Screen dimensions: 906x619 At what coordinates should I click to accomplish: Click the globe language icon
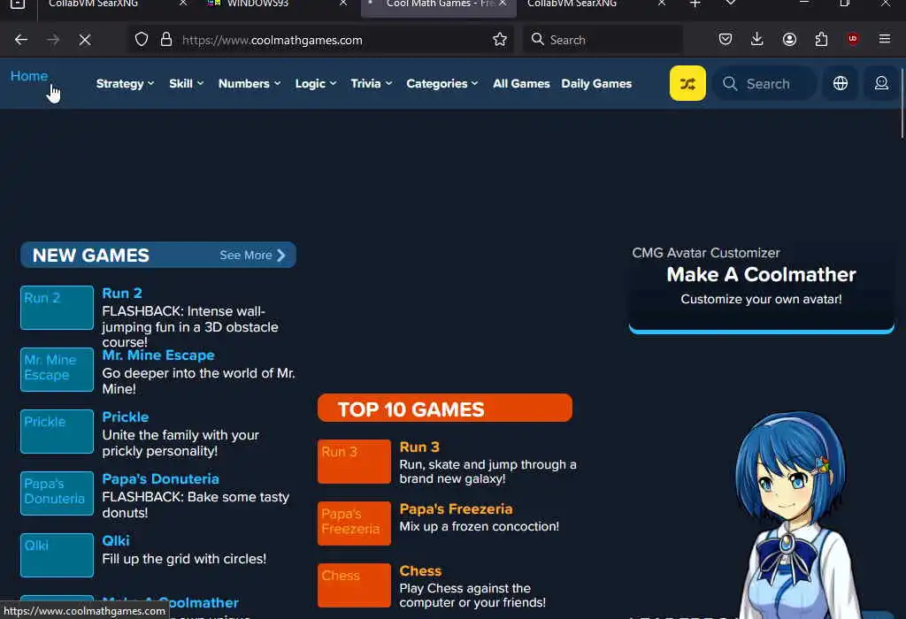(x=841, y=83)
